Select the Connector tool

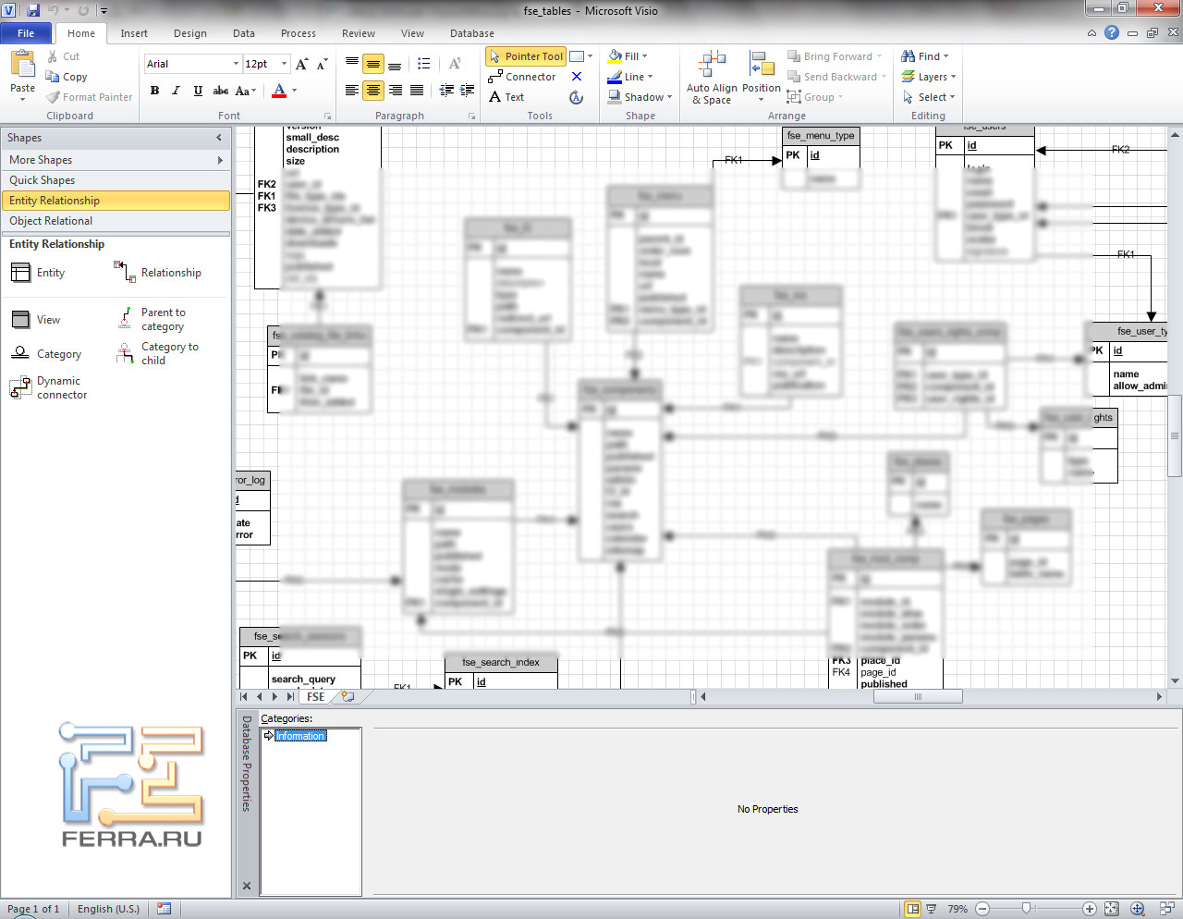[x=522, y=77]
